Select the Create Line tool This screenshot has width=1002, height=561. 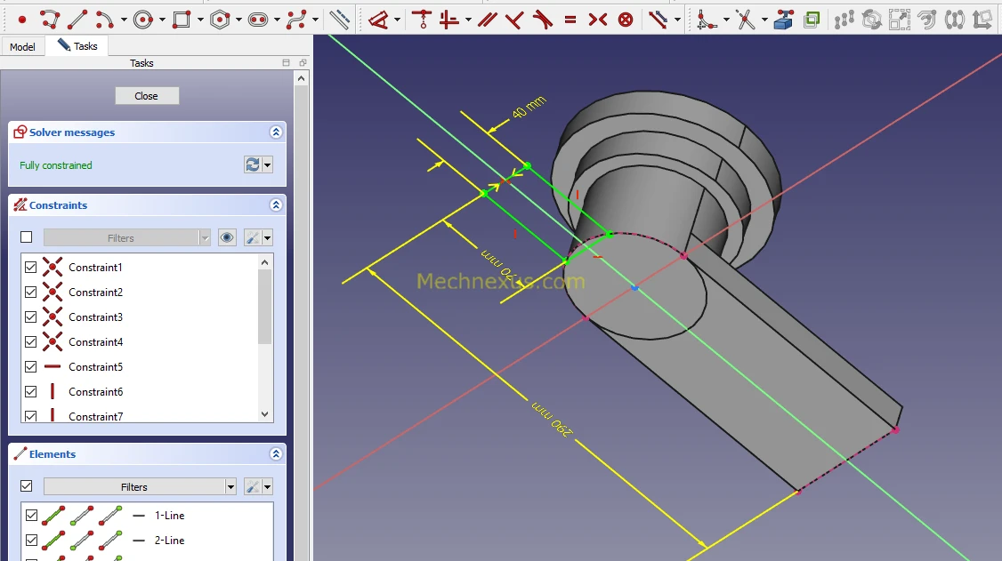77,19
